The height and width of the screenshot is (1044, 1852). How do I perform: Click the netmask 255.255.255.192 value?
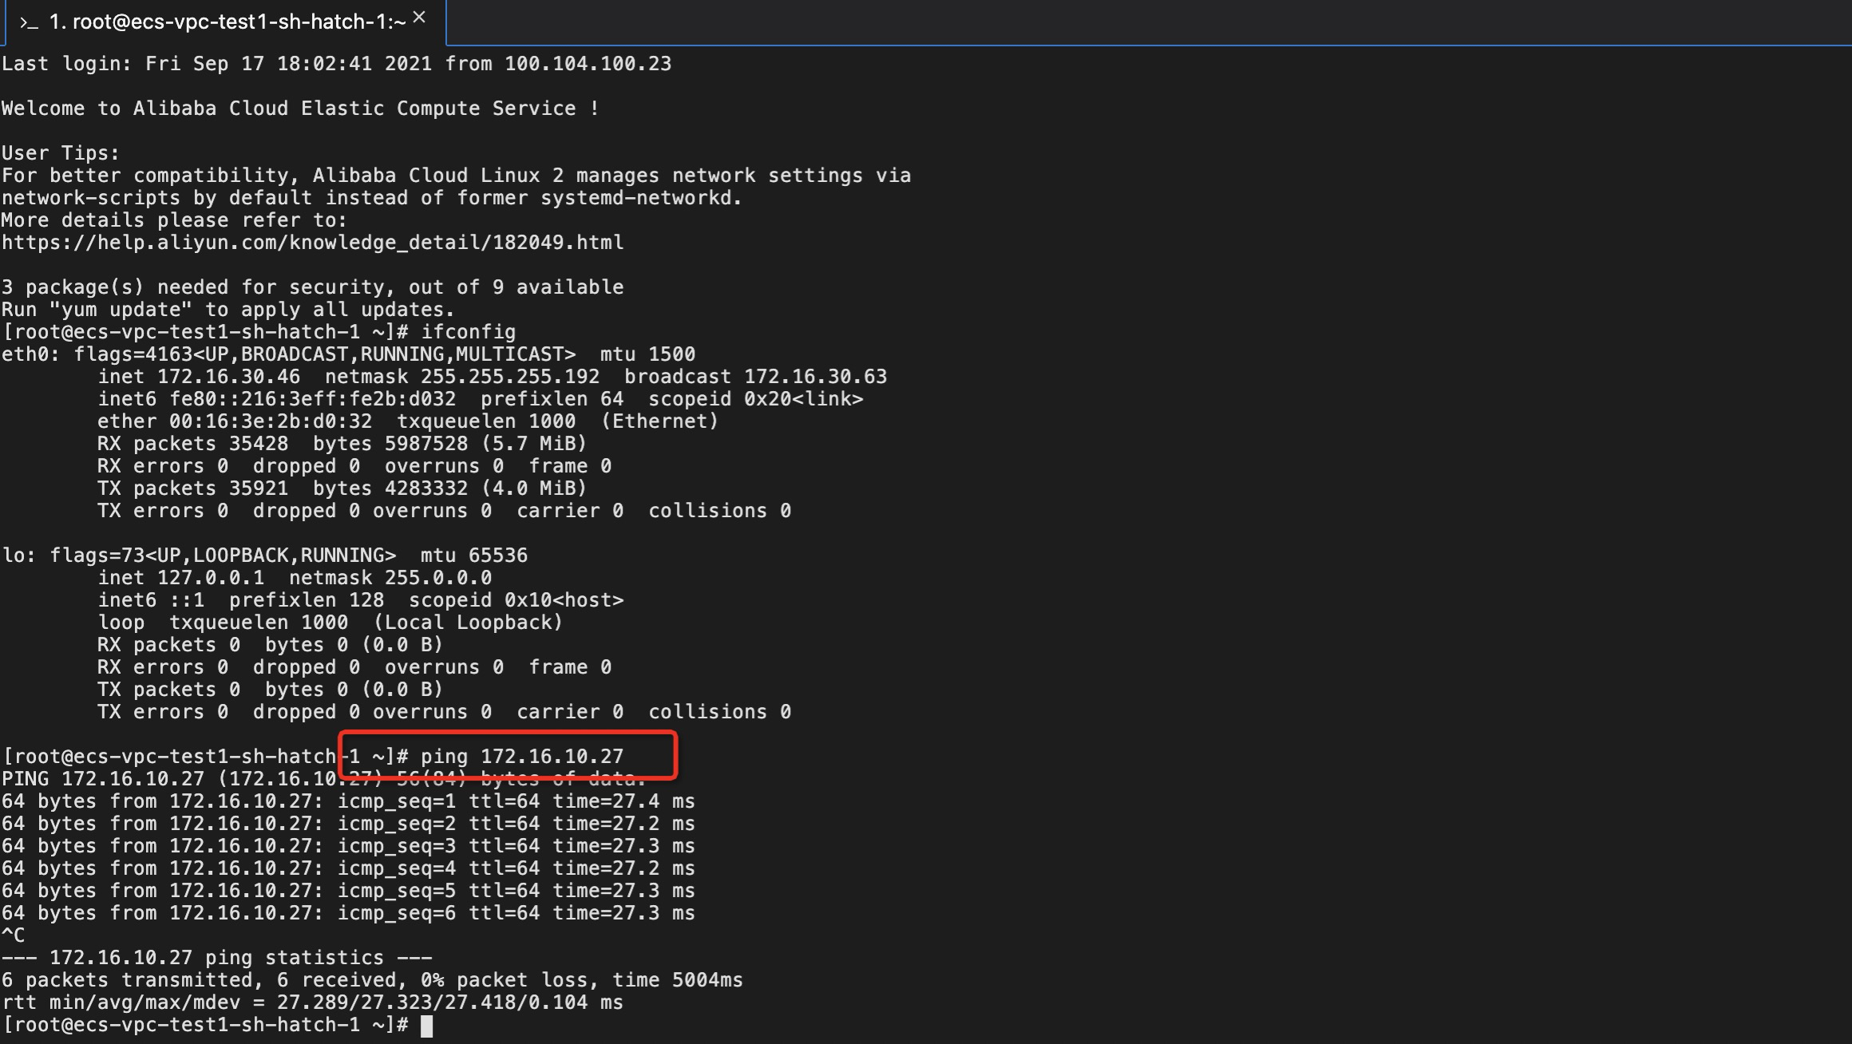click(509, 377)
